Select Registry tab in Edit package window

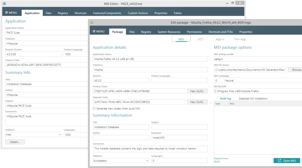[146, 32]
